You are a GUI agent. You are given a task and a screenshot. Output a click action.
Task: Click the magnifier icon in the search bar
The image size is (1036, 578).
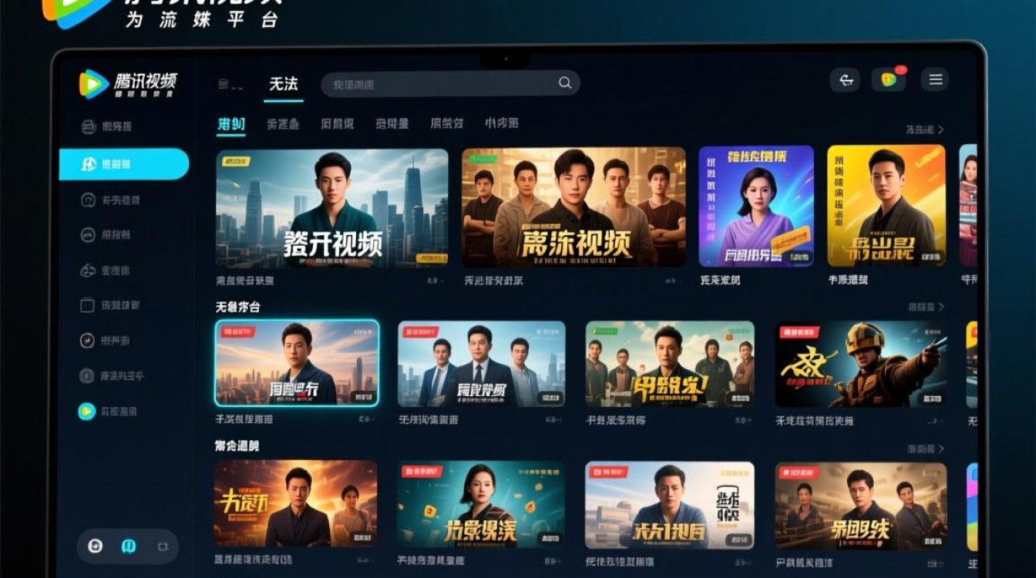(565, 82)
